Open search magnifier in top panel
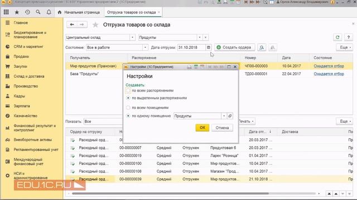This screenshot has width=357, height=200. [38, 12]
